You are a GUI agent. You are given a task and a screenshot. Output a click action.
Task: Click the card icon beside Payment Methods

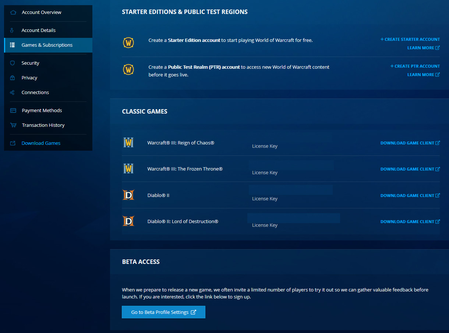click(13, 111)
